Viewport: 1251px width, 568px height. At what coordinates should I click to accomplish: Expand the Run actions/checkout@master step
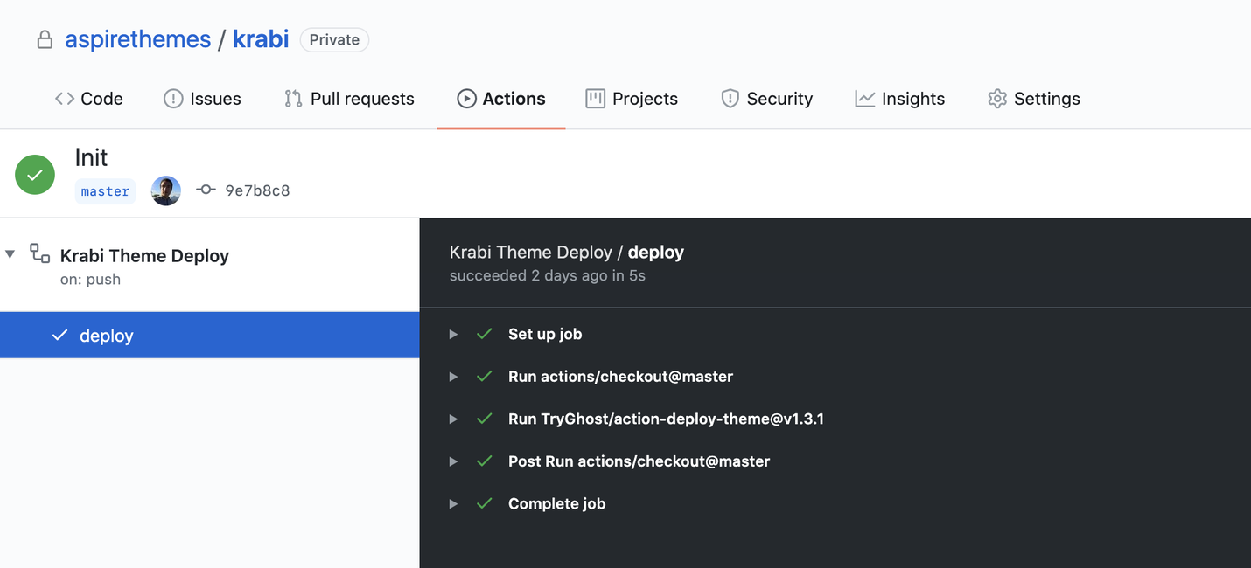coord(453,377)
